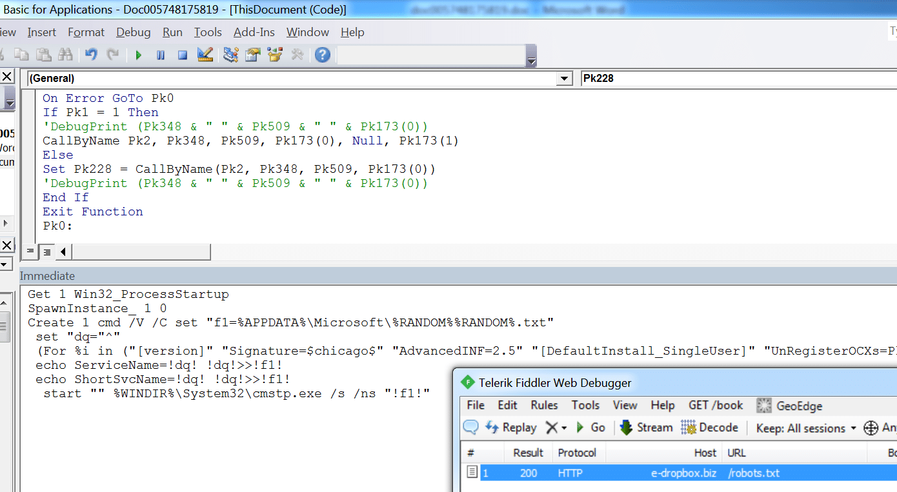Click the Immediate window title

tap(47, 275)
